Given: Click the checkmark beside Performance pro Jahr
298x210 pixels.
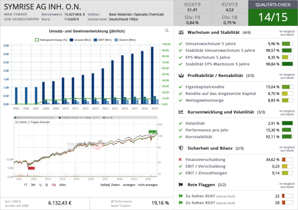Looking at the screenshot, I should pos(180,130).
